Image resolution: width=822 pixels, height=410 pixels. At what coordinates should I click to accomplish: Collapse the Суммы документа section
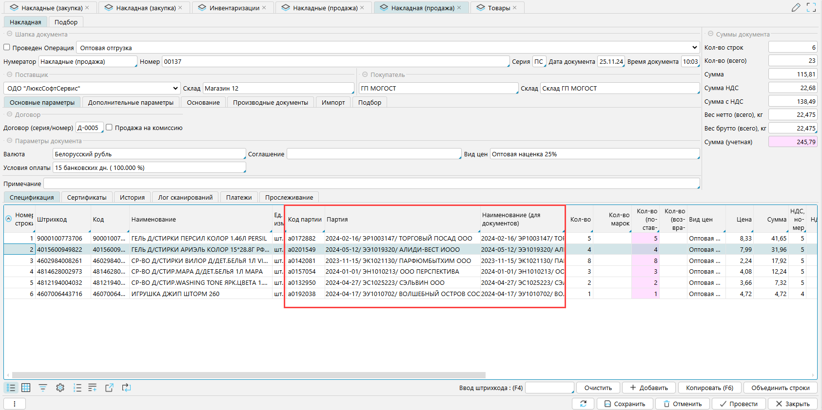coord(710,34)
